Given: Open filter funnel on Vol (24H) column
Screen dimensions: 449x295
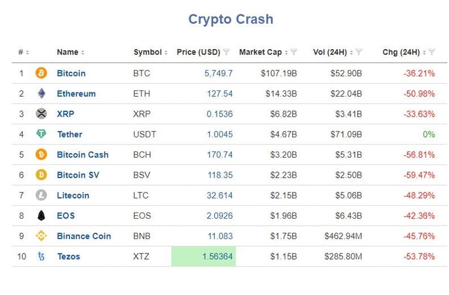Looking at the screenshot, I should (360, 52).
